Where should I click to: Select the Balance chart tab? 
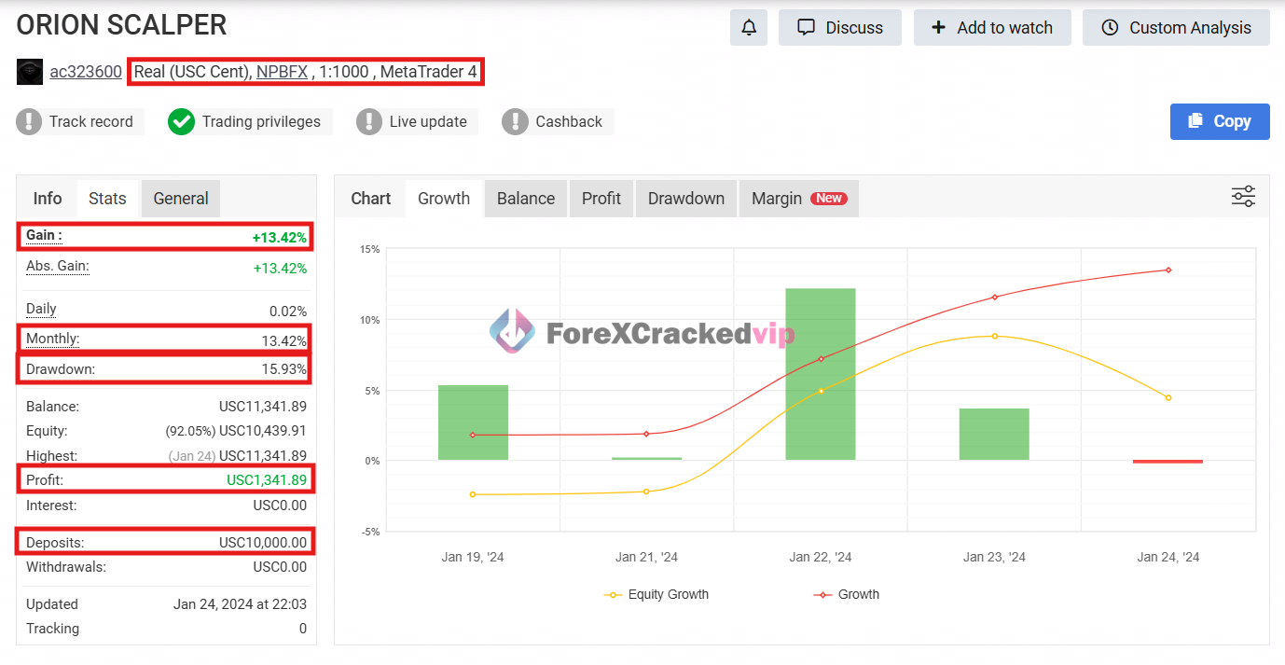point(525,199)
